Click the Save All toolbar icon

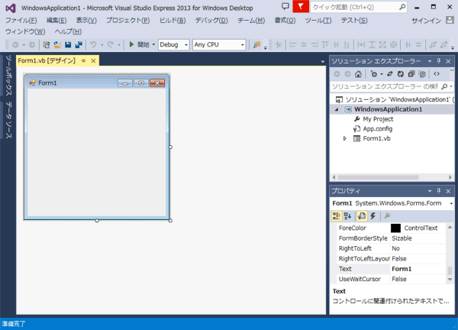coord(79,45)
